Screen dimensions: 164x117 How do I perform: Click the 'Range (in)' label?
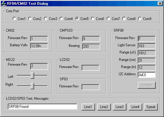pos(128,67)
